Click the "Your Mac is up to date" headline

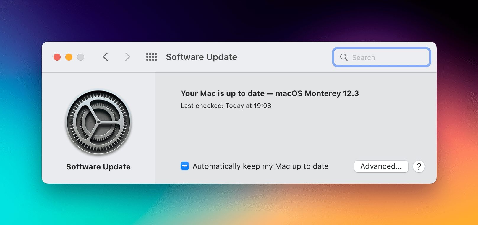coord(223,93)
